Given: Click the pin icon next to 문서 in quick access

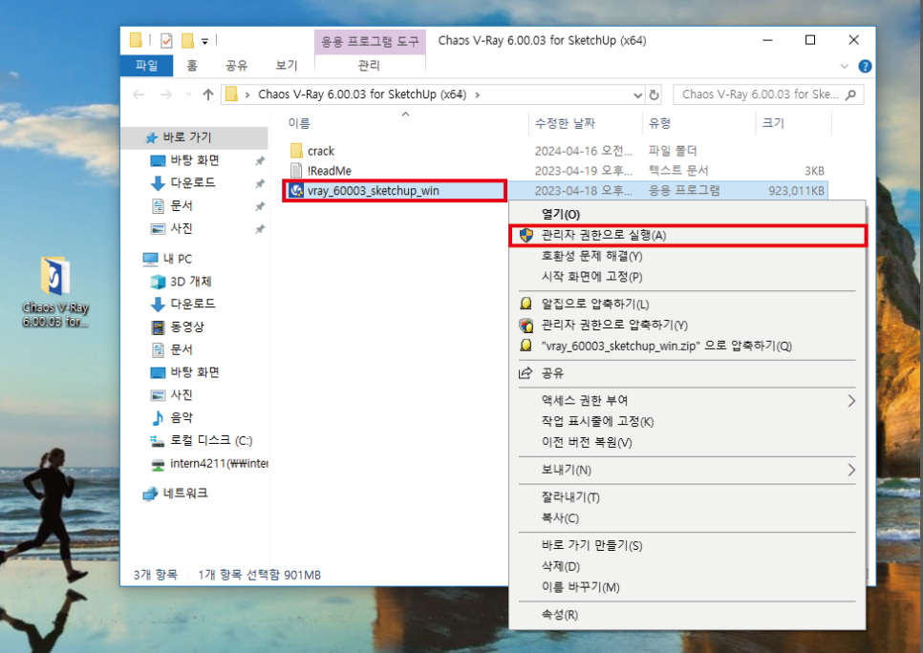Looking at the screenshot, I should pos(260,206).
